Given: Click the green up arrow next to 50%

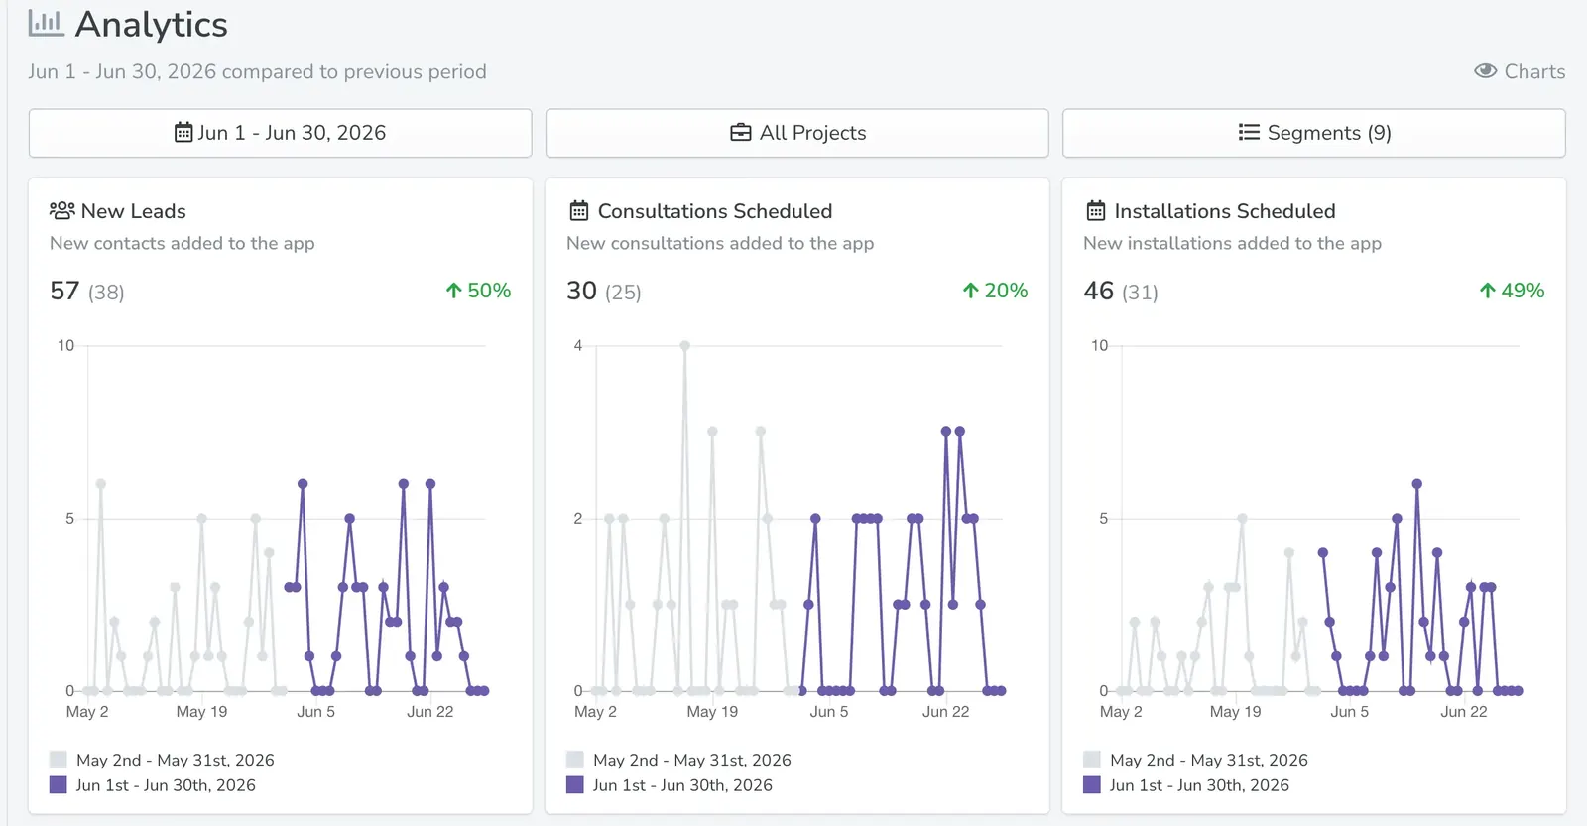Looking at the screenshot, I should [453, 291].
